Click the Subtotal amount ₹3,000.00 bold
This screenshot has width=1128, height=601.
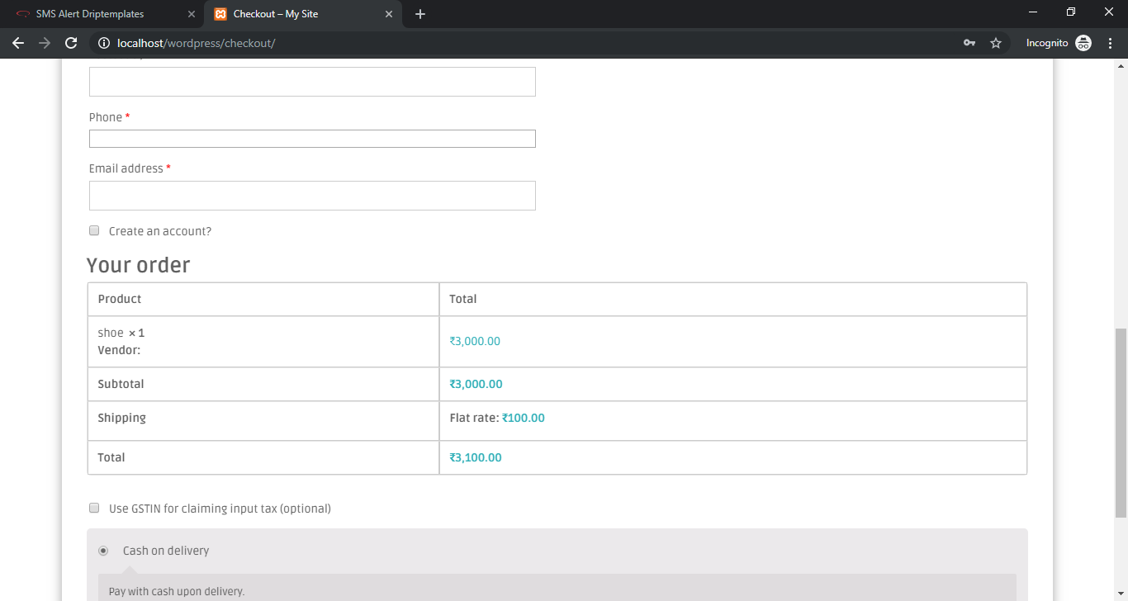click(476, 384)
